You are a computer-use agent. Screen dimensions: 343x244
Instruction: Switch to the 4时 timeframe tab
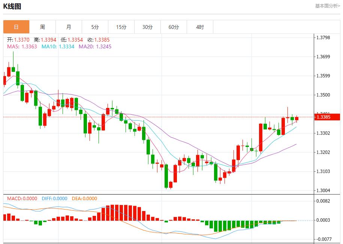(200, 27)
